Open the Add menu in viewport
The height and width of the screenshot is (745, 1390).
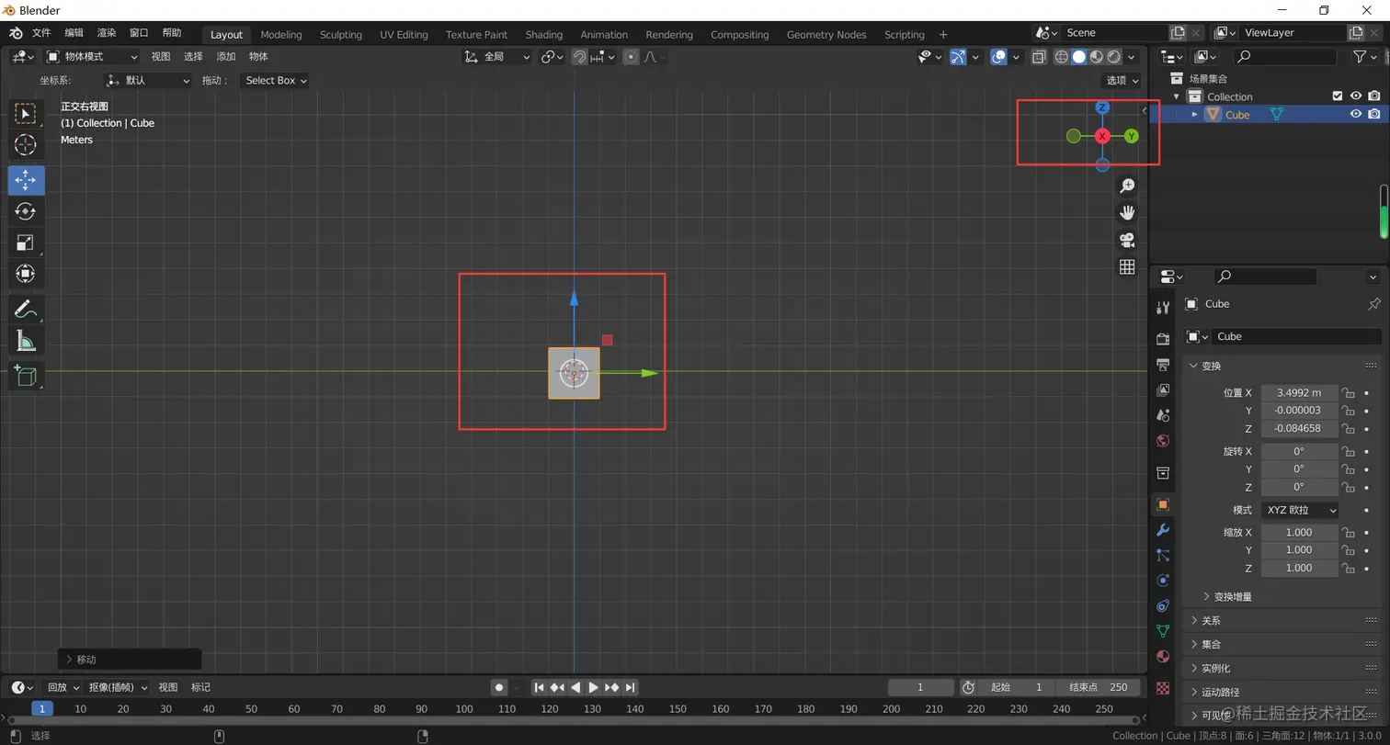click(226, 57)
